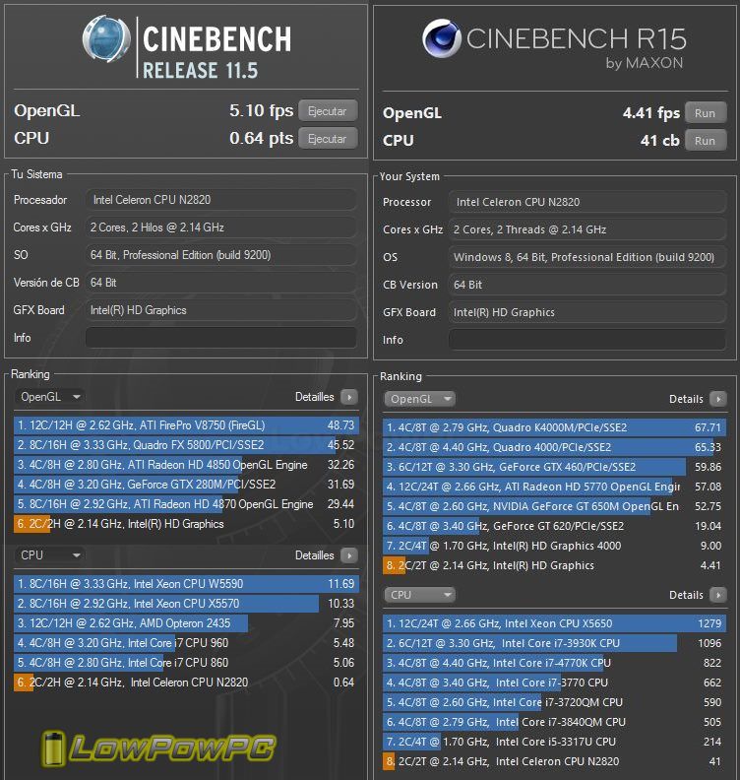Click the SO field reading 64 Bit, Professional Edition
The width and height of the screenshot is (740, 780).
click(x=221, y=255)
